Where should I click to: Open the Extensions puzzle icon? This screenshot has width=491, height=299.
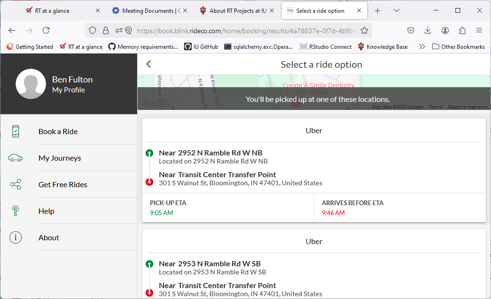coord(462,30)
